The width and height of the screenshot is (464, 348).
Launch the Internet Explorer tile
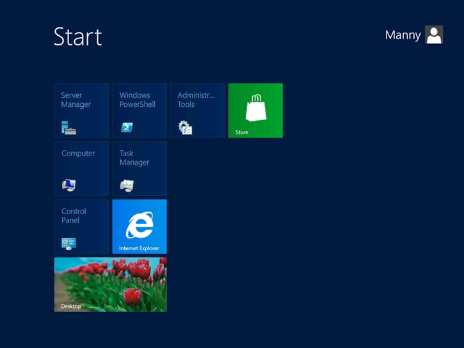(140, 226)
